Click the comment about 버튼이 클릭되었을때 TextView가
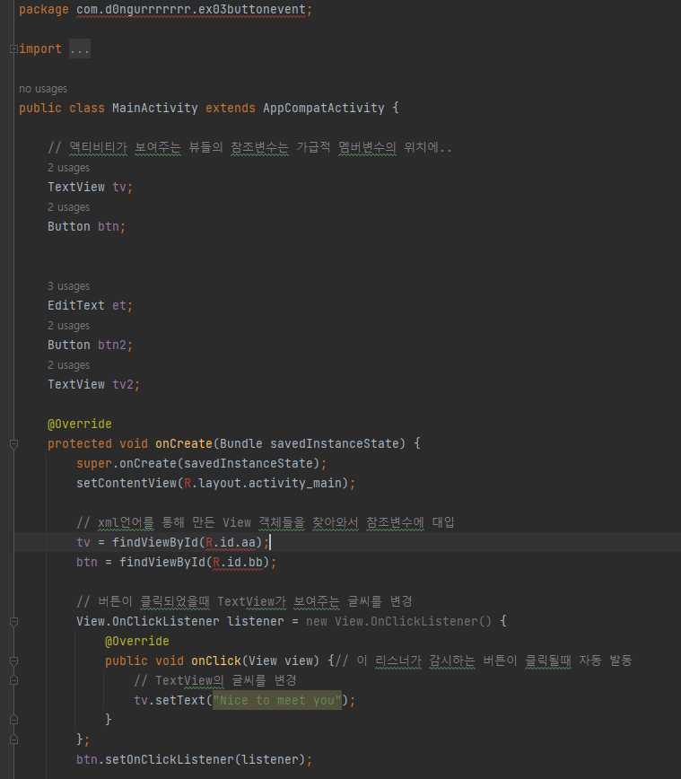This screenshot has width=681, height=779. point(244,601)
